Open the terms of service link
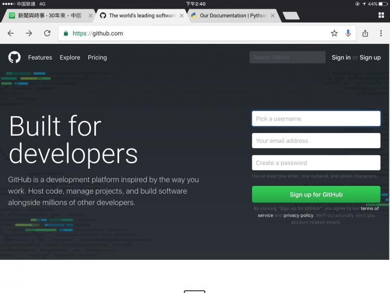This screenshot has height=293, width=390. 369,208
